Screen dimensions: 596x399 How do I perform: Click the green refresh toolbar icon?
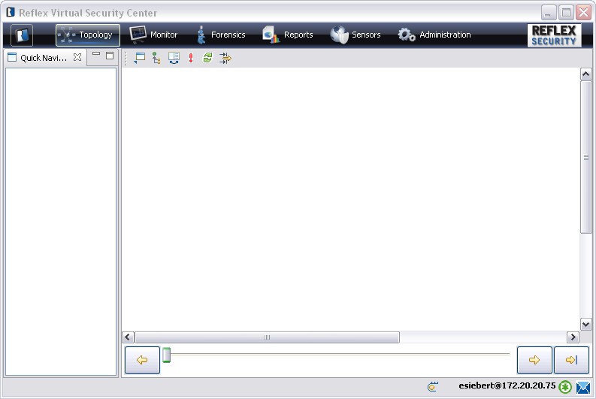tap(207, 58)
